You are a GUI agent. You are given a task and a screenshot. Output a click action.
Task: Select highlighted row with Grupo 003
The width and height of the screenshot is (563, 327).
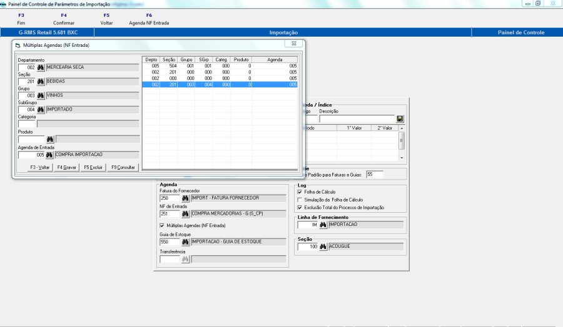pos(220,84)
